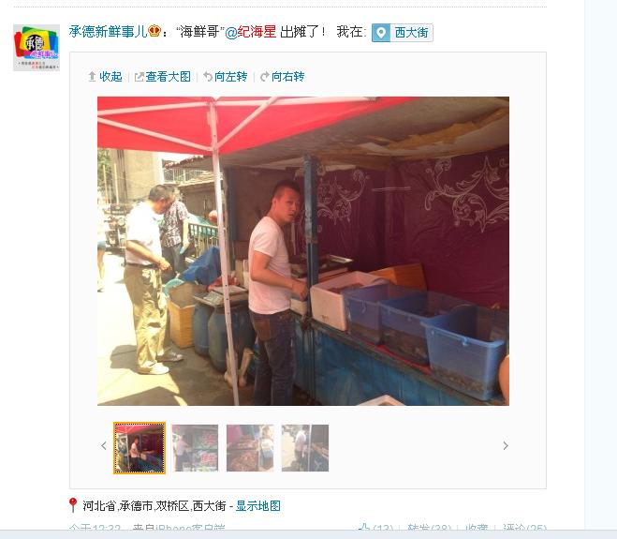
Task: Click the view-large-image popup icon
Action: (139, 77)
